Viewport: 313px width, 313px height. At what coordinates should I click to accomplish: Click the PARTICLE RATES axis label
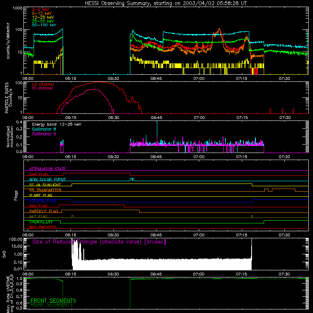click(x=7, y=98)
